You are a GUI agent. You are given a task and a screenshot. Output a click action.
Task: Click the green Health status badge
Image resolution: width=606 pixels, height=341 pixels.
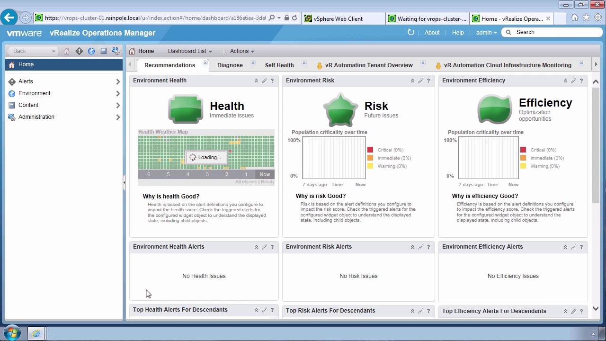[x=186, y=109]
